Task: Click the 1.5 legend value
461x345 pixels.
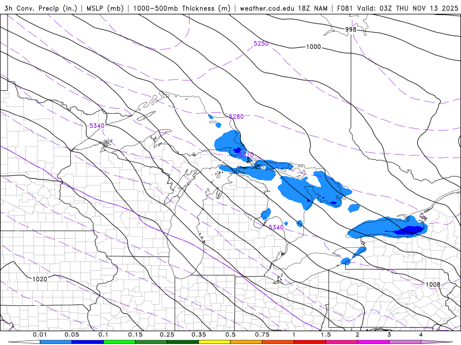Action: (x=326, y=335)
